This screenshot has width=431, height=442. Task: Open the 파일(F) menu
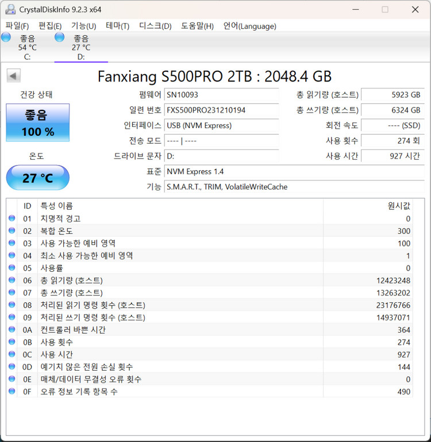[x=17, y=26]
